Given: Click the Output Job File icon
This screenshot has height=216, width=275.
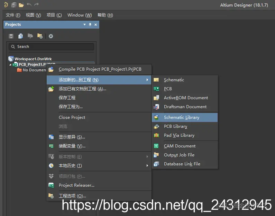Looking at the screenshot, I should point(156,155).
